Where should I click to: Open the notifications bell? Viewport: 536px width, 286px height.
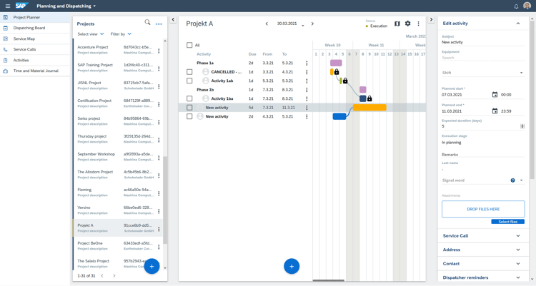click(x=516, y=6)
